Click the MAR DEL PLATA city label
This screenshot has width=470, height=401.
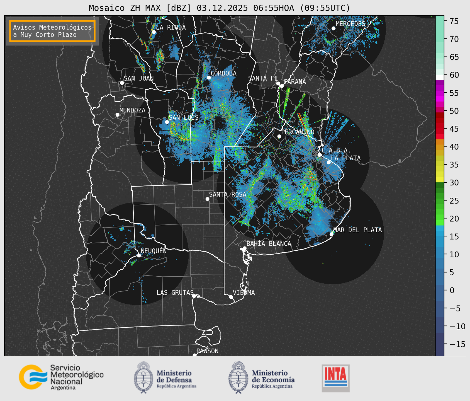click(357, 230)
